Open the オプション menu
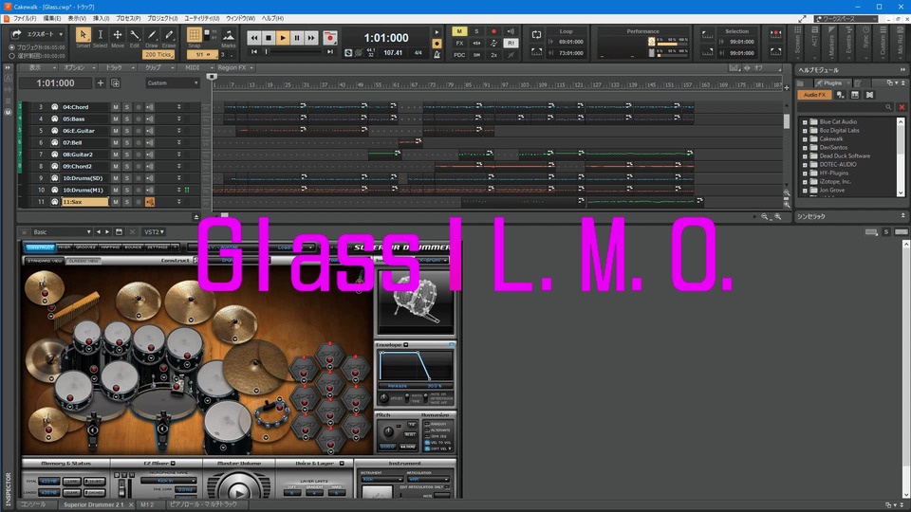This screenshot has height=512, width=911. 78,68
